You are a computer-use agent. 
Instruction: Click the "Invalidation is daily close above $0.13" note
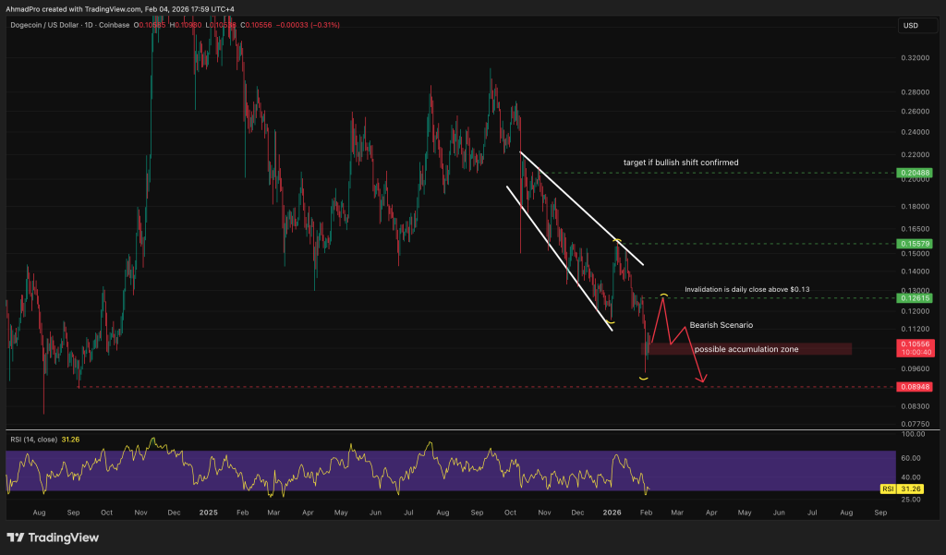[746, 289]
